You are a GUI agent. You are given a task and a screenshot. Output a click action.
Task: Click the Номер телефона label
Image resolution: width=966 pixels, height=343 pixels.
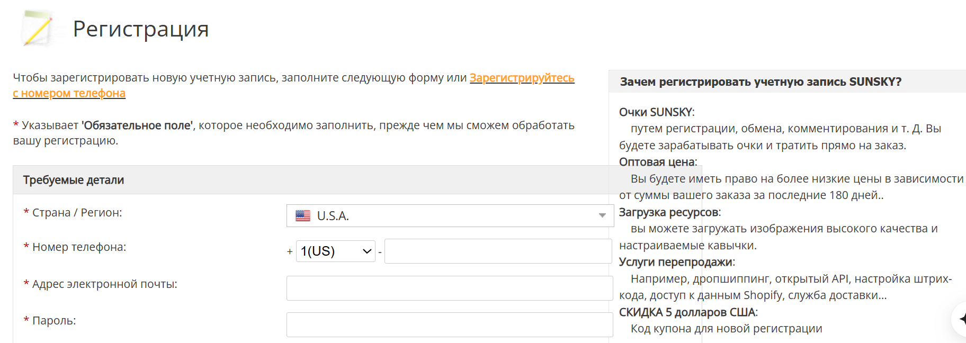pyautogui.click(x=79, y=247)
